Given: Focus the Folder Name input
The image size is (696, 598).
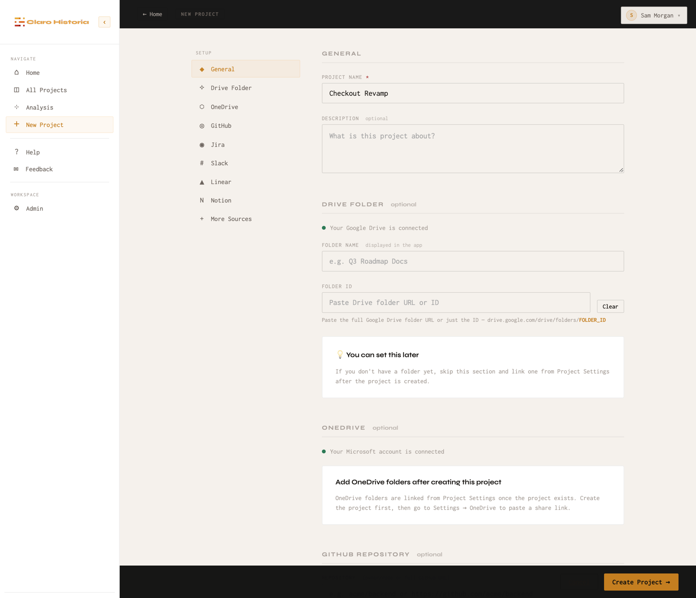Looking at the screenshot, I should click(x=473, y=261).
